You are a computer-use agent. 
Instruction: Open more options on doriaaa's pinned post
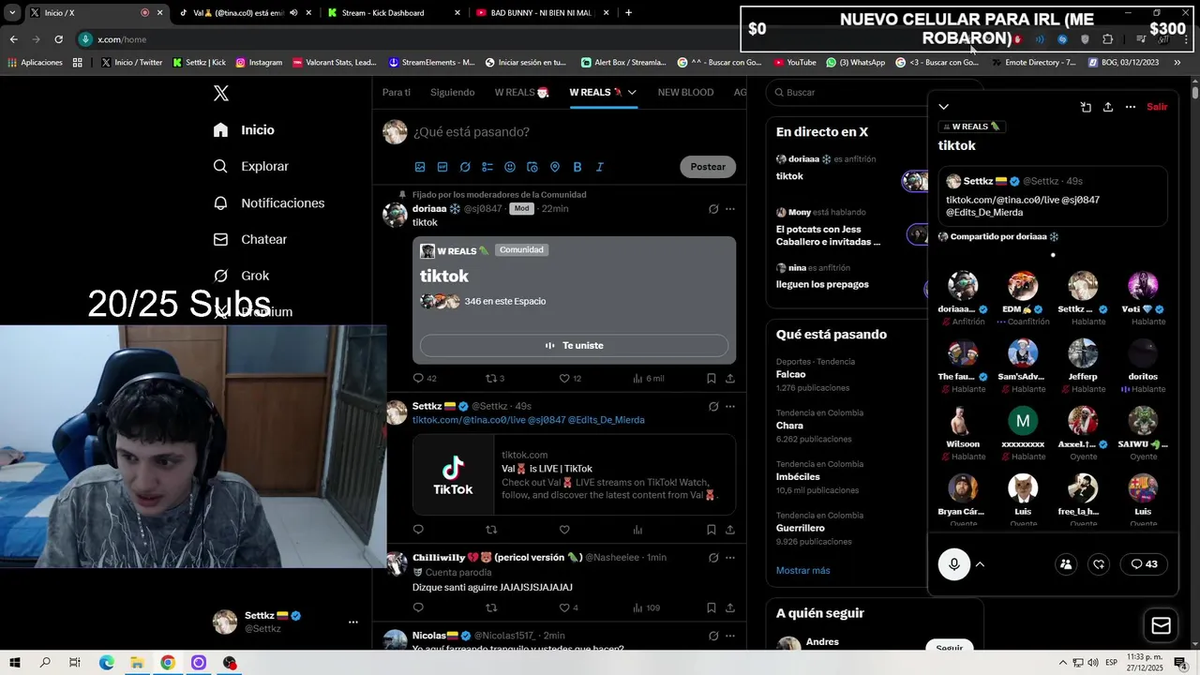coord(730,209)
